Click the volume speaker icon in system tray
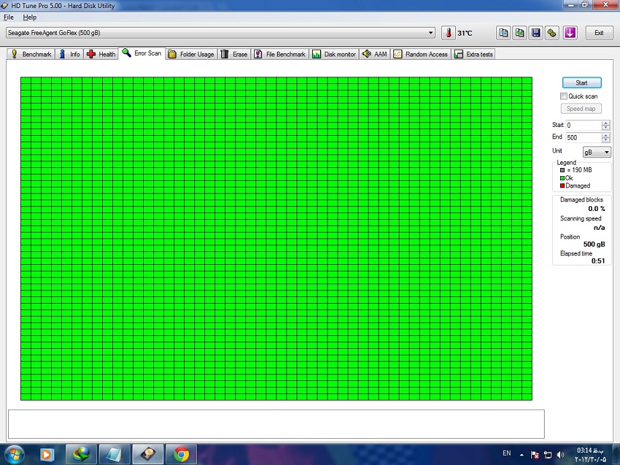Image resolution: width=620 pixels, height=465 pixels. pos(560,455)
